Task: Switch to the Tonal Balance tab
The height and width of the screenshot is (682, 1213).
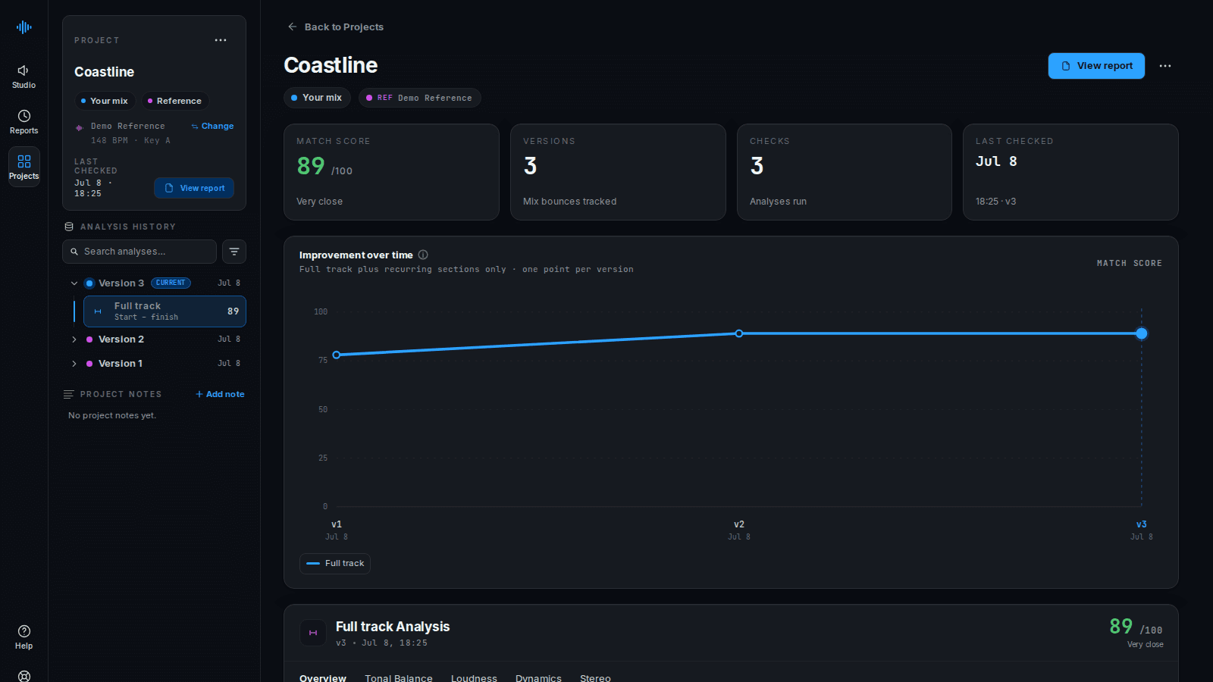Action: [x=399, y=677]
